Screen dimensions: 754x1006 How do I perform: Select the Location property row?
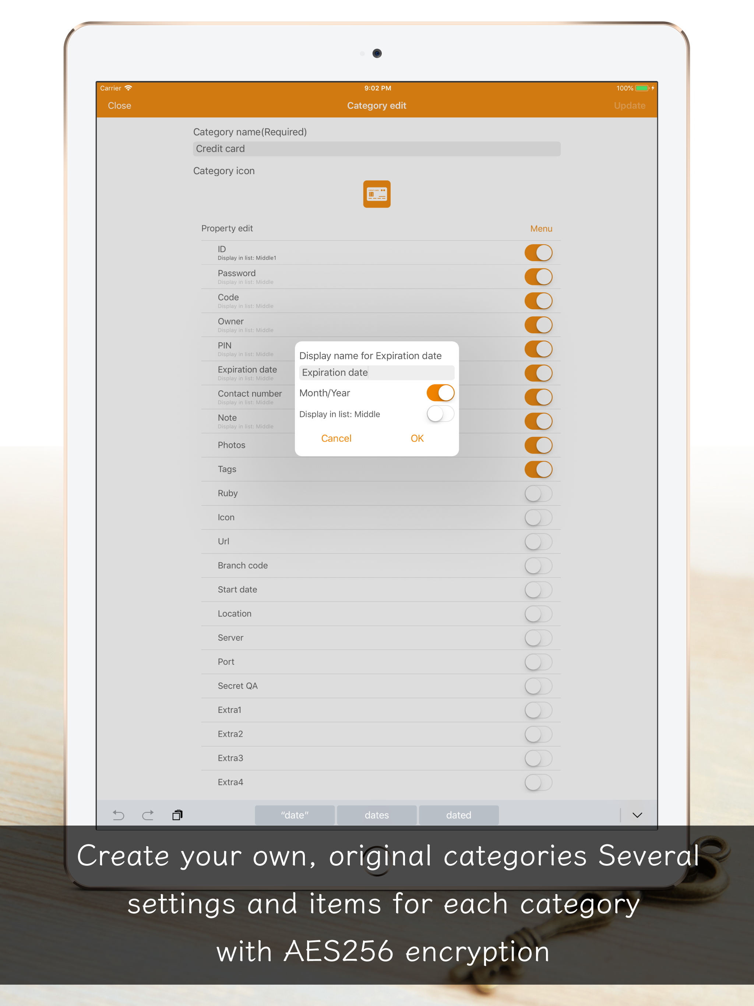pos(381,614)
